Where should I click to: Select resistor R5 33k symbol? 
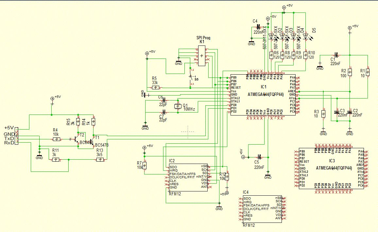(156, 88)
